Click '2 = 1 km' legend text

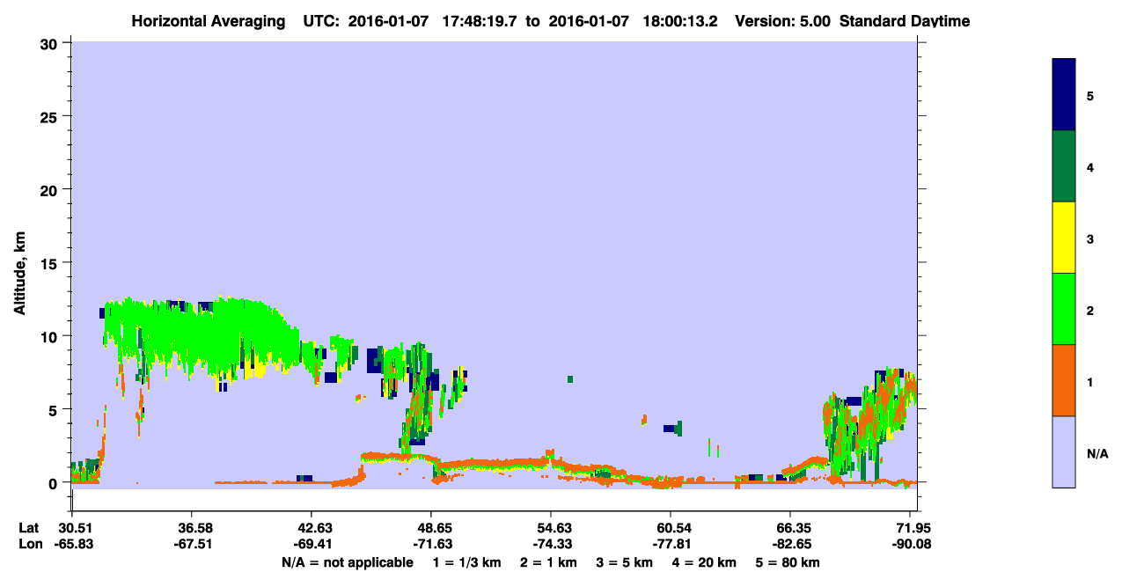[x=548, y=562]
